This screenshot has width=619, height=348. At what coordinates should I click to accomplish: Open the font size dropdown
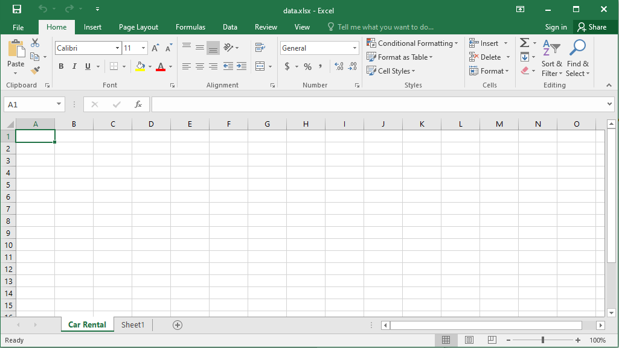[143, 48]
